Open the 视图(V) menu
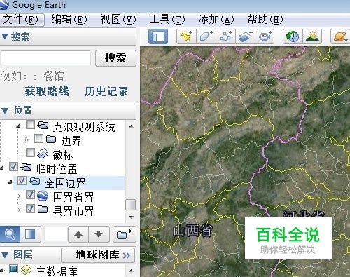350x277 pixels. [x=118, y=20]
